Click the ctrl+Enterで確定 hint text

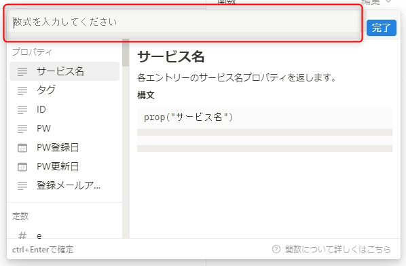43,250
